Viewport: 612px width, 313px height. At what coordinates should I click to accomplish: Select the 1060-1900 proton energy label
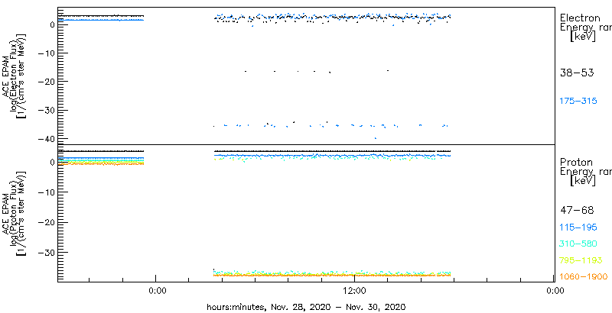584,277
